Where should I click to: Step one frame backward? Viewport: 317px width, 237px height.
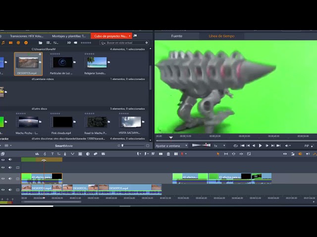tap(254, 146)
